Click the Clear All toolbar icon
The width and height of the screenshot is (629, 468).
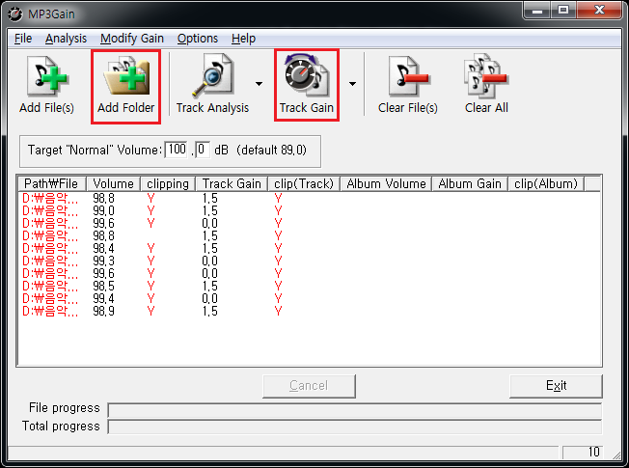[486, 85]
